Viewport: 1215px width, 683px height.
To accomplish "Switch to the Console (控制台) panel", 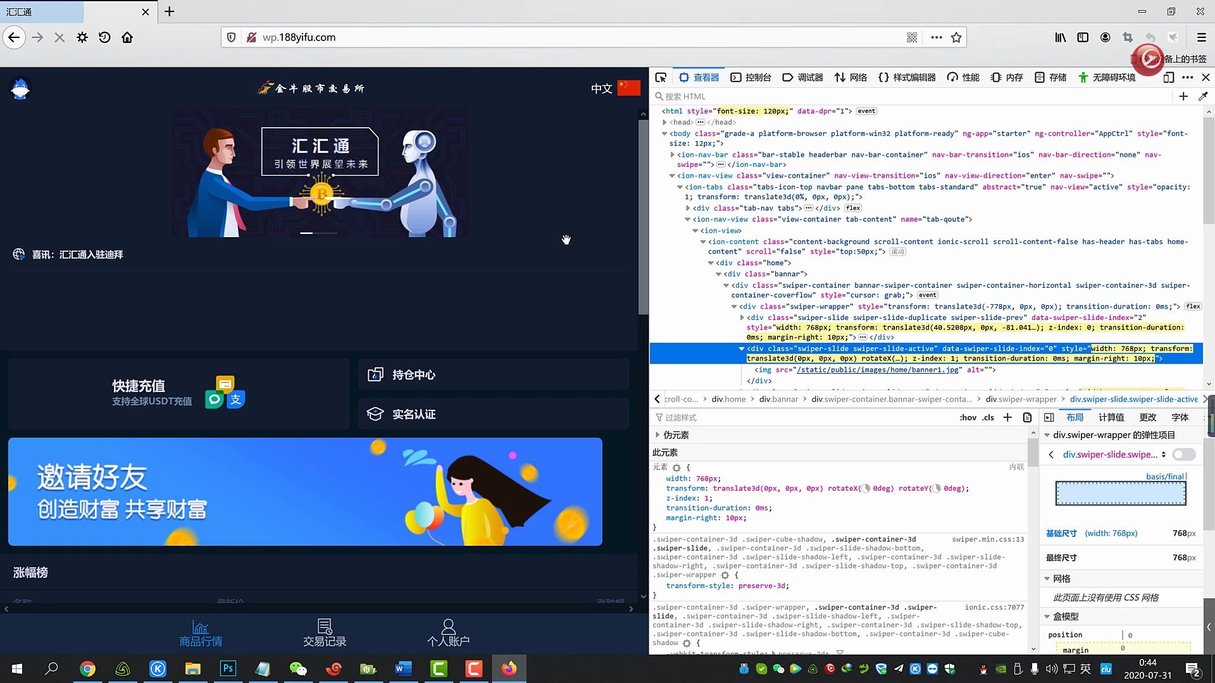I will coord(751,77).
